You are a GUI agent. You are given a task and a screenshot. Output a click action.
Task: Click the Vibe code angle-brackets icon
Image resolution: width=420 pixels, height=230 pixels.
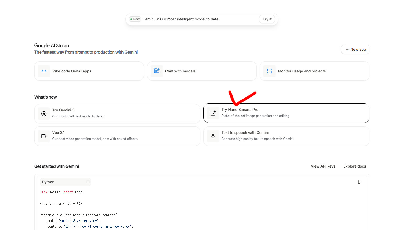click(44, 71)
